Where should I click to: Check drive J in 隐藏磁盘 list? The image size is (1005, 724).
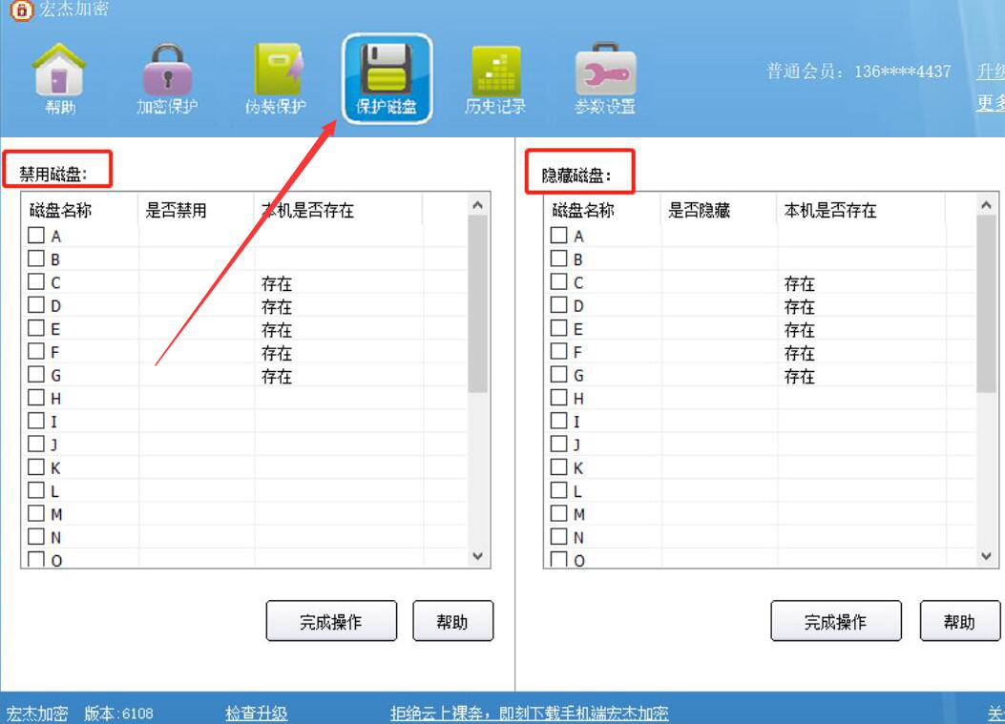(x=559, y=444)
